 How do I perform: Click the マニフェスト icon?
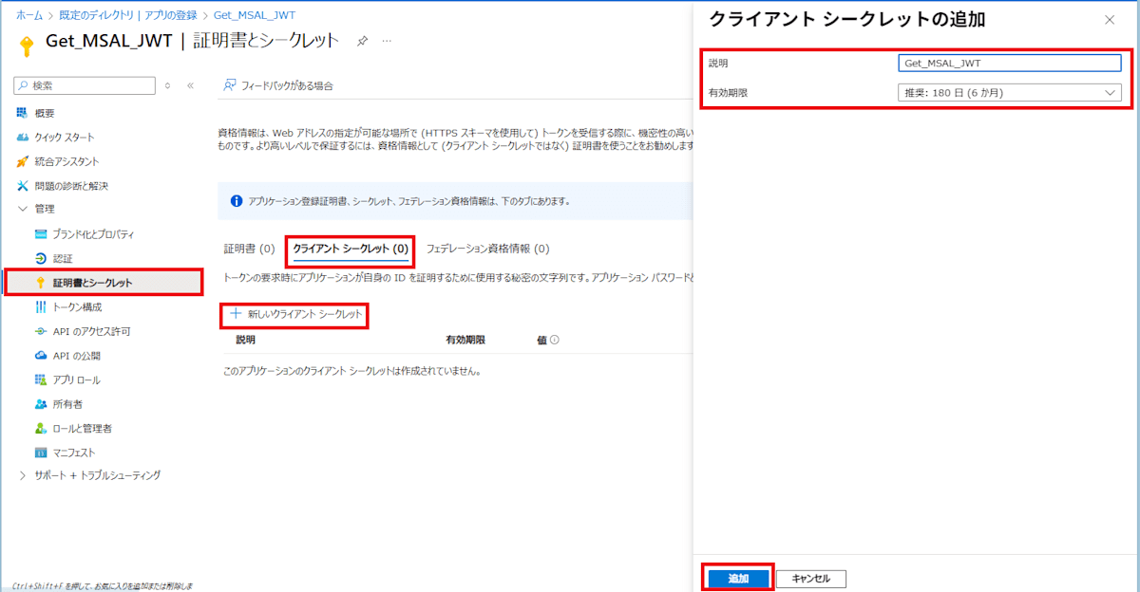click(x=41, y=453)
